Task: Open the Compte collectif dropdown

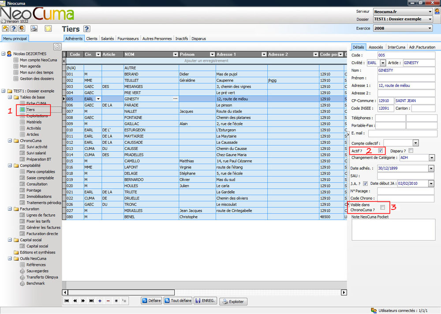Action: 416,143
